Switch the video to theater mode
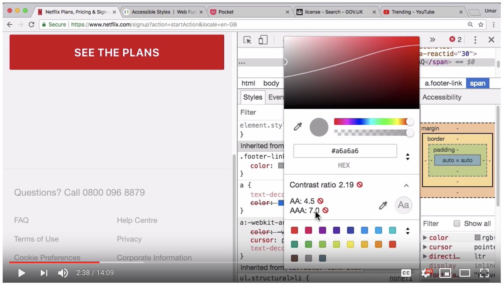This screenshot has height=286, width=504. 465,273
